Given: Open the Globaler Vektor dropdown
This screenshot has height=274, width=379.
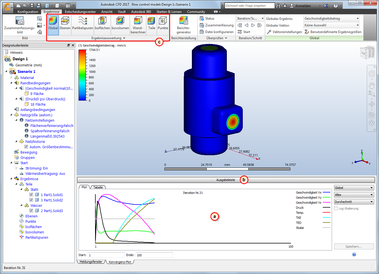Looking at the screenshot, I should point(331,25).
